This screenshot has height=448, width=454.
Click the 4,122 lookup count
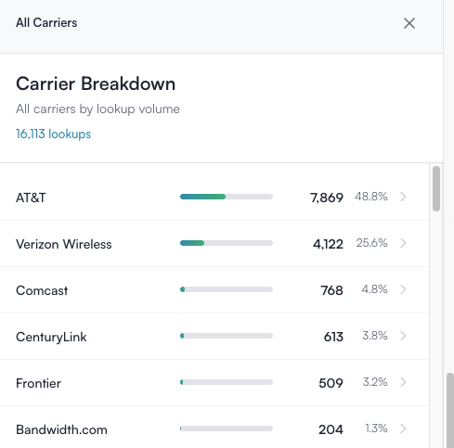click(x=328, y=244)
